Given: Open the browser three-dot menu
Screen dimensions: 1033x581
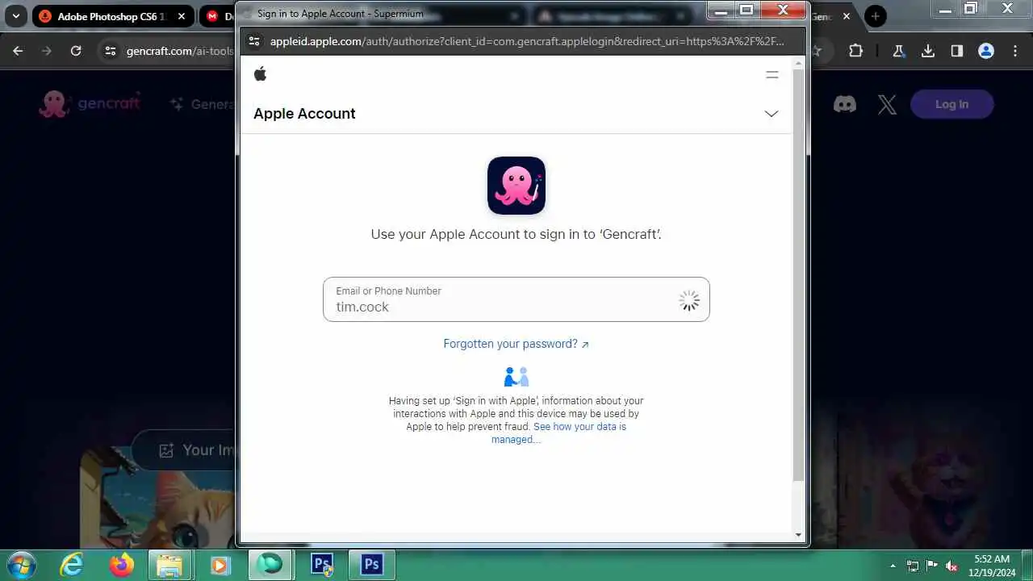Looking at the screenshot, I should point(1015,51).
